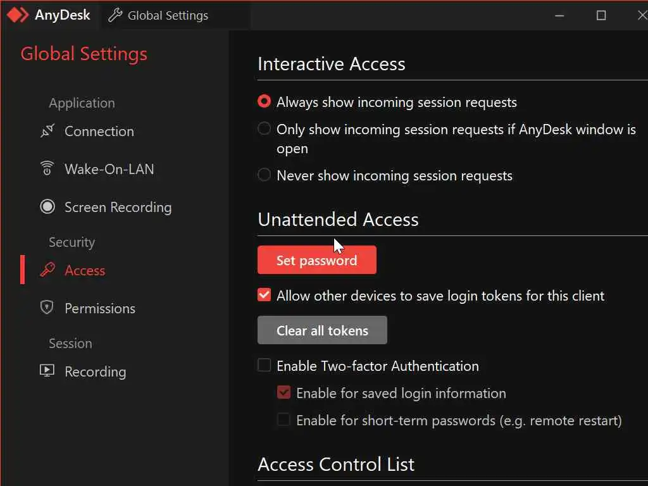The image size is (648, 486).
Task: Switch to the AnyDesk main tab
Action: point(49,15)
